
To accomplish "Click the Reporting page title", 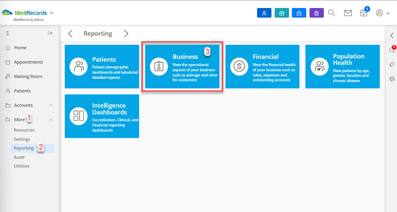I will tap(98, 34).
